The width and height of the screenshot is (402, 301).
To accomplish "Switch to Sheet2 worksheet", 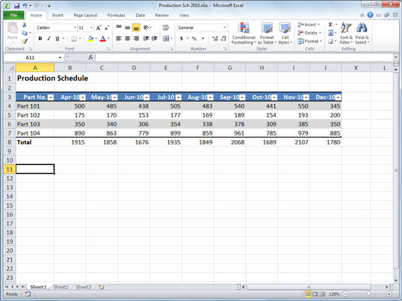I will click(x=61, y=287).
